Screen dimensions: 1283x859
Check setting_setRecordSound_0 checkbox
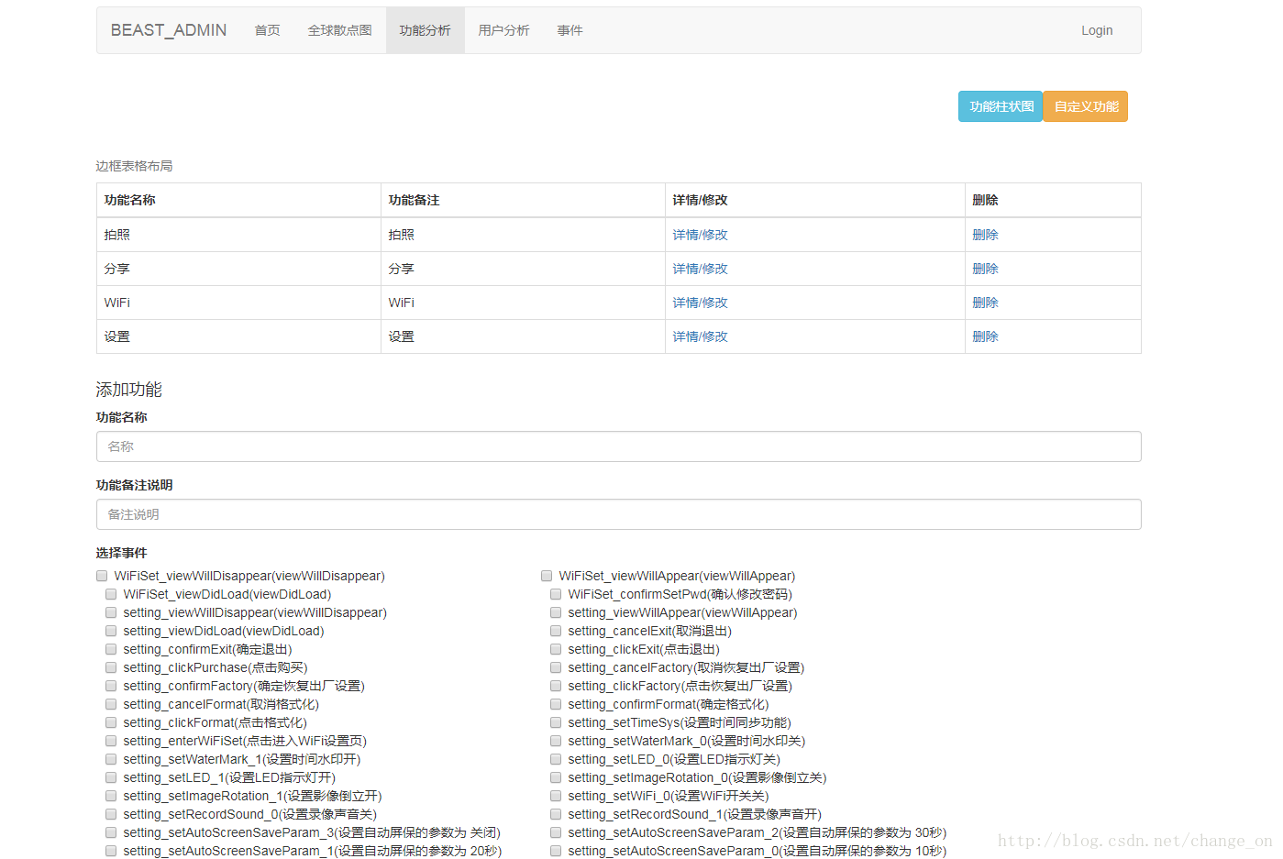pos(111,814)
